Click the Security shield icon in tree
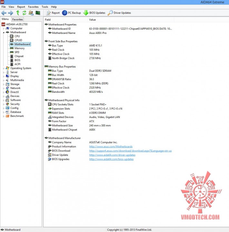Screen dimensions: 229x232 tap(7, 104)
